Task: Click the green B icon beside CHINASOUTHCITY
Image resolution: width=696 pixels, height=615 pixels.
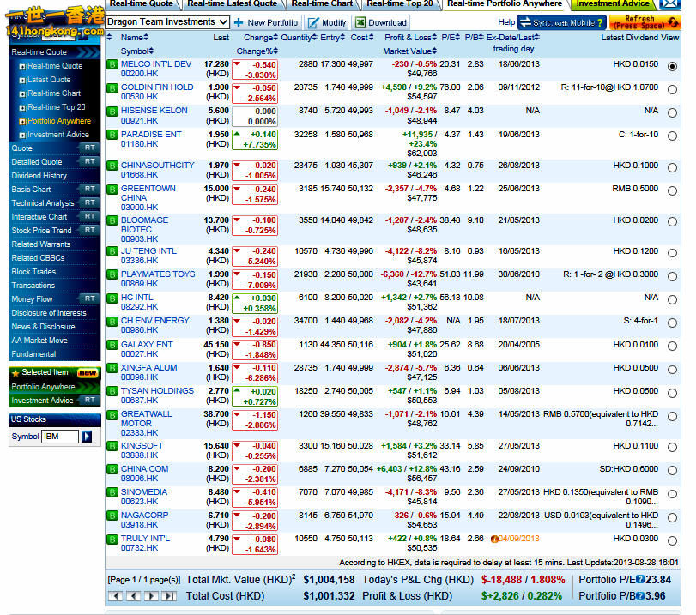Action: (x=112, y=166)
